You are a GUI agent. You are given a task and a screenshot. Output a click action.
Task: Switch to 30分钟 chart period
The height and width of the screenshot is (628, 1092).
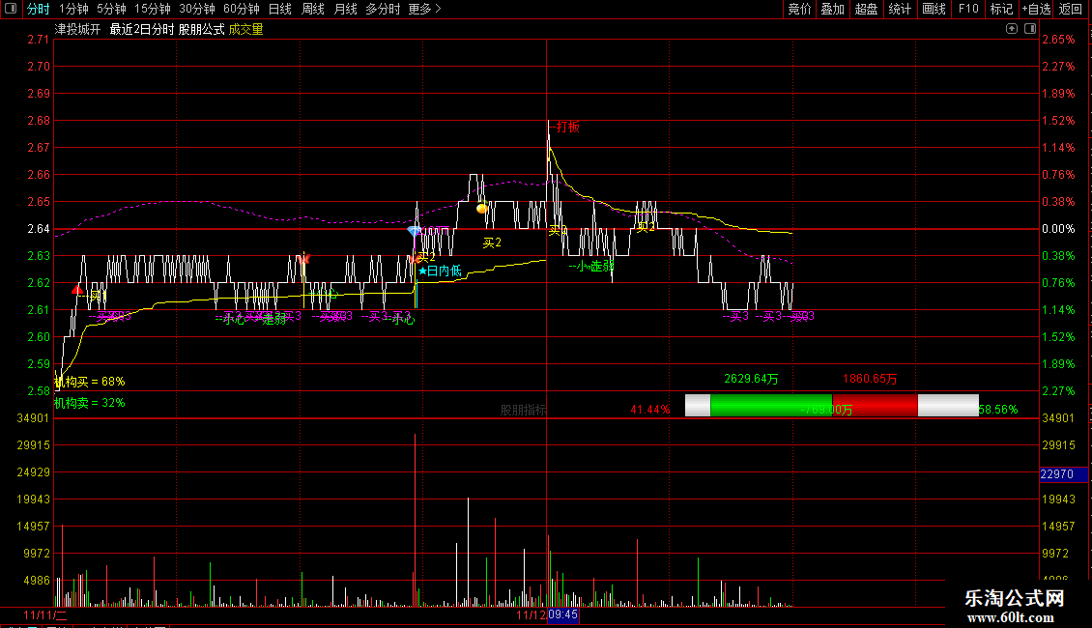[x=196, y=9]
